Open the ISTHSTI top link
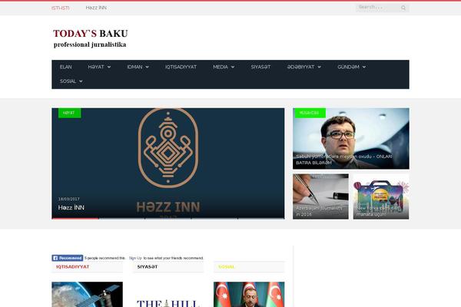The height and width of the screenshot is (307, 461). (60, 8)
